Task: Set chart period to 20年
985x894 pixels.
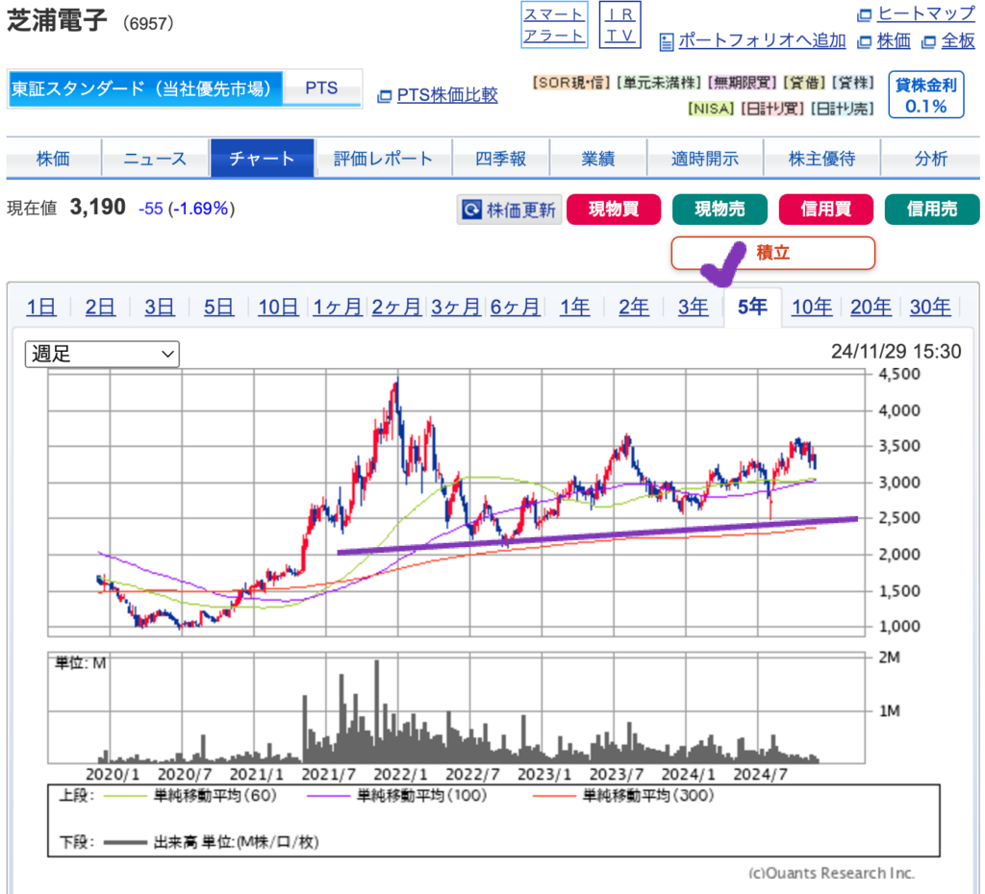Action: point(871,307)
